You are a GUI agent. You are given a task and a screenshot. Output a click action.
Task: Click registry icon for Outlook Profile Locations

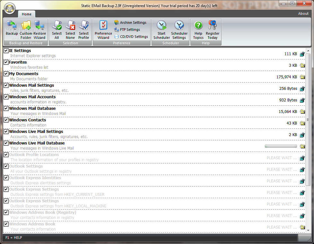coord(302,158)
